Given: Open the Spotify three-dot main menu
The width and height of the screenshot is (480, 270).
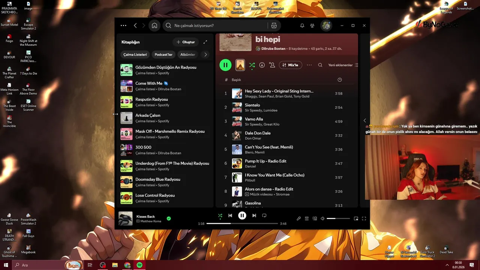Looking at the screenshot, I should click(x=123, y=25).
